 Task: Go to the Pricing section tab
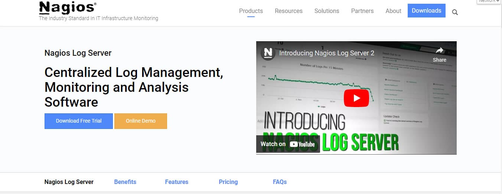(x=228, y=182)
